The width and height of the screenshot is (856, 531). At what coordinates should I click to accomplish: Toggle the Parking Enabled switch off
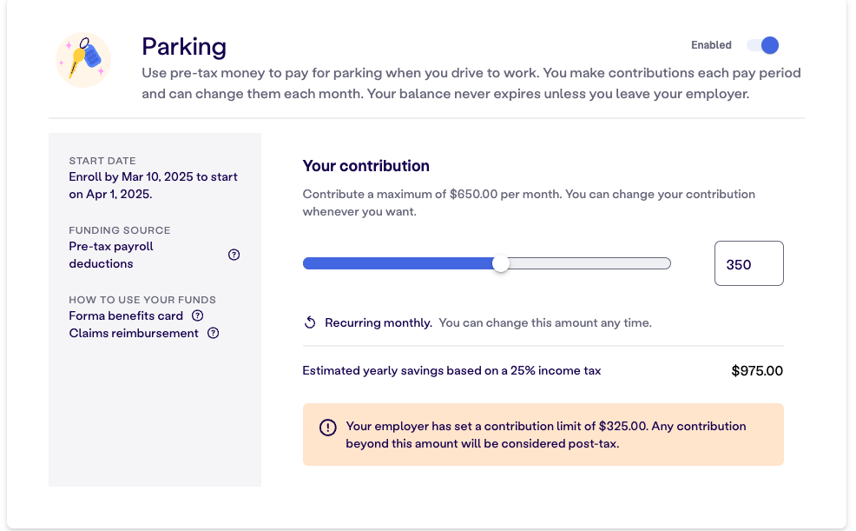[762, 45]
